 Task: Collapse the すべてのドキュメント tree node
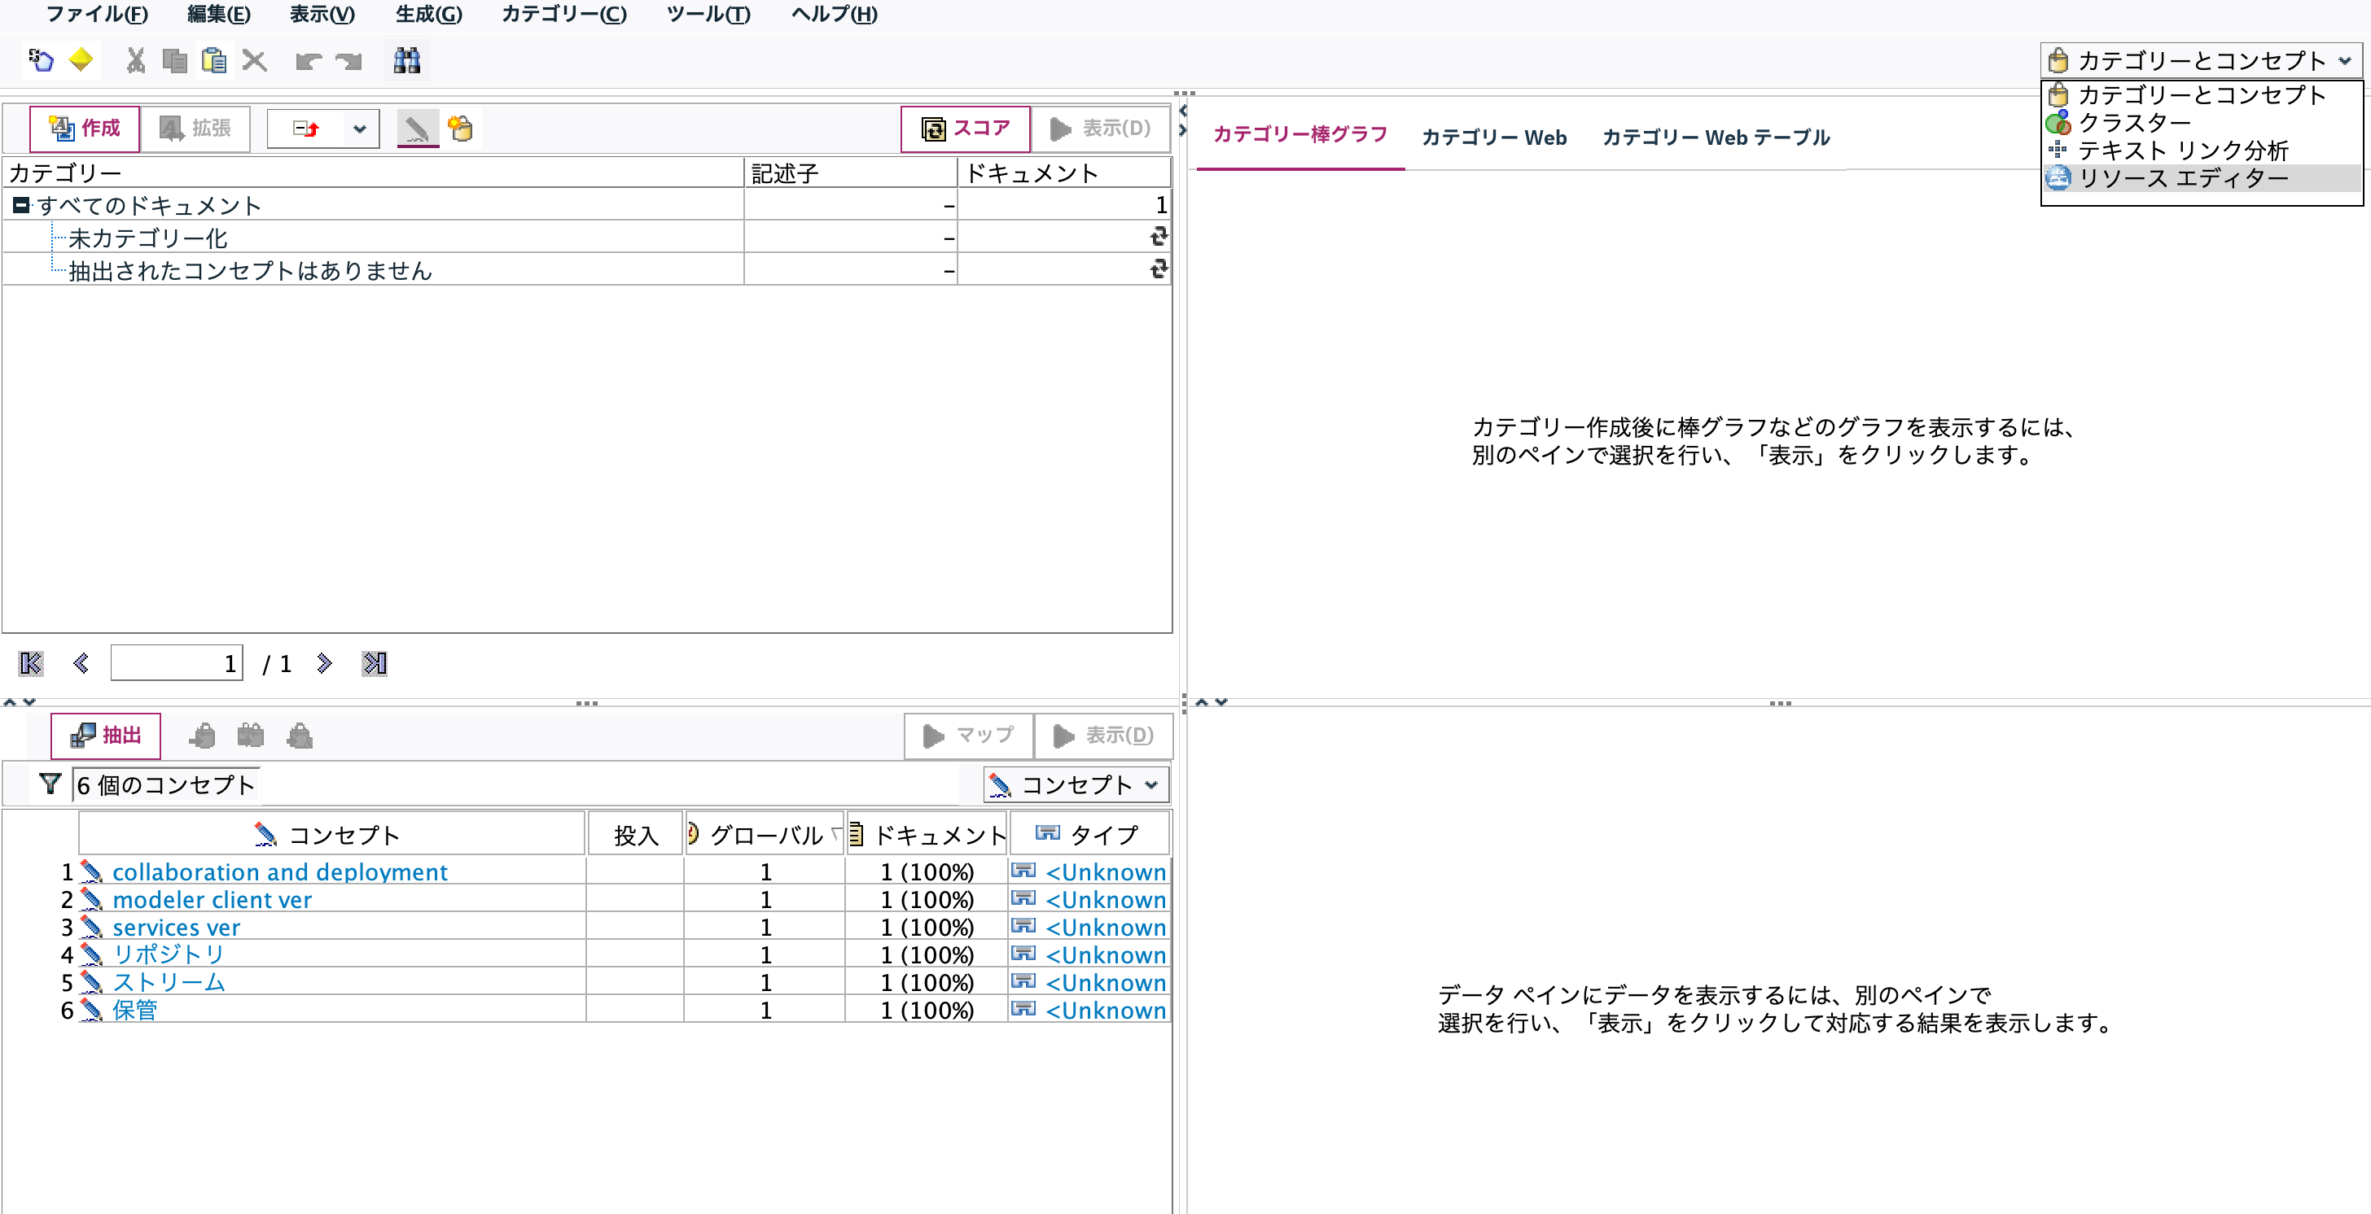pos(21,204)
